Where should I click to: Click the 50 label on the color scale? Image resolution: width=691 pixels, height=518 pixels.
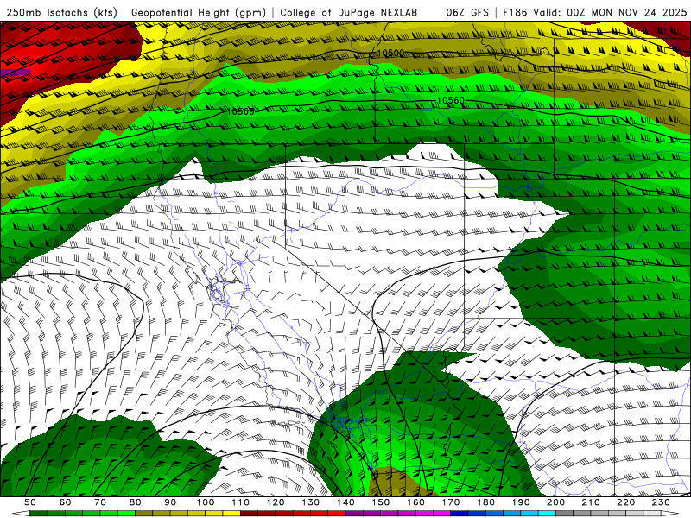(x=30, y=502)
